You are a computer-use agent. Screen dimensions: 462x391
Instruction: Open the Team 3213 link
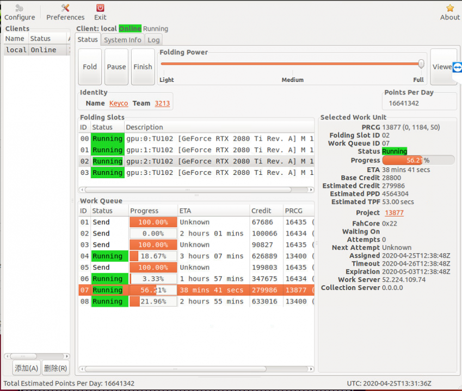pyautogui.click(x=162, y=103)
